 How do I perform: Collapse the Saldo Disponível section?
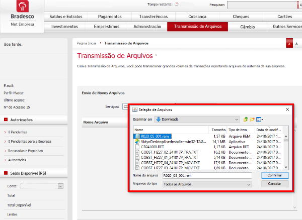coord(6,173)
